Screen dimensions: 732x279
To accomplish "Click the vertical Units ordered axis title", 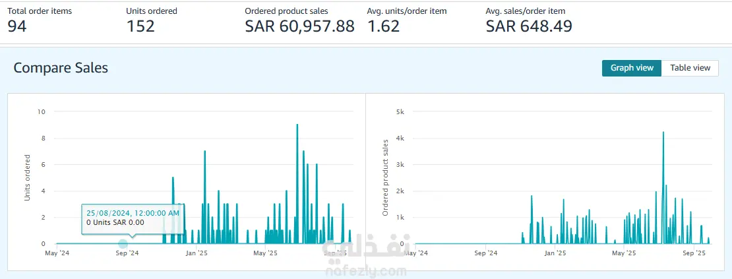I will point(27,177).
